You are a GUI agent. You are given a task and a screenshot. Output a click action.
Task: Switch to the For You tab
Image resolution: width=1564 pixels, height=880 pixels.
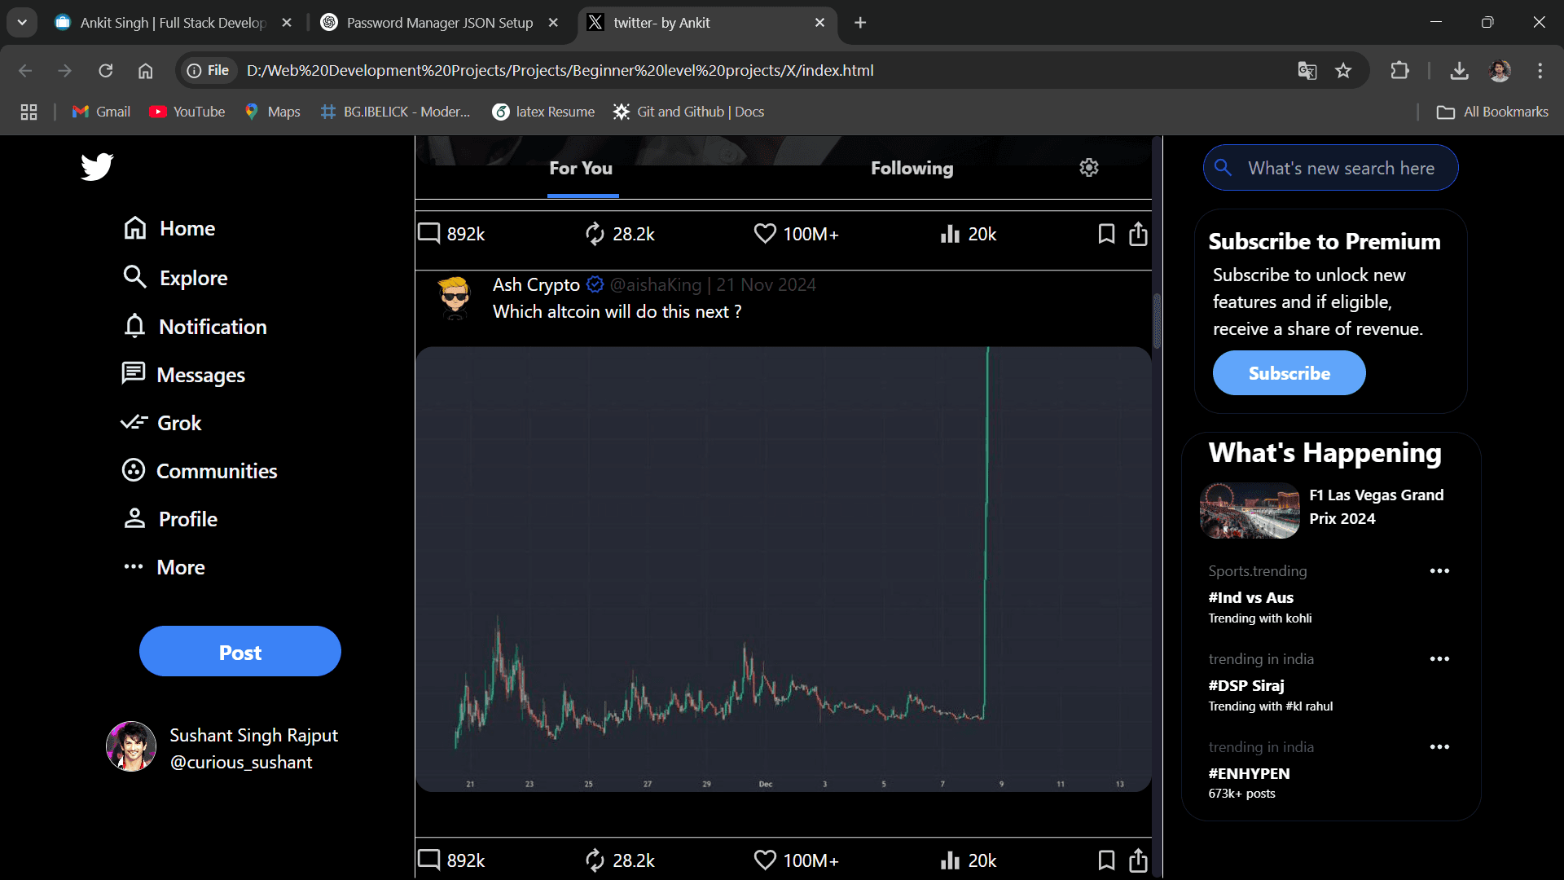click(x=581, y=168)
